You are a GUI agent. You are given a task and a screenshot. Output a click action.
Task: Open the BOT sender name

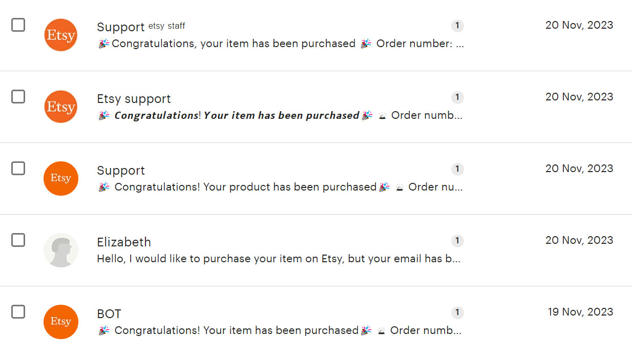[109, 313]
